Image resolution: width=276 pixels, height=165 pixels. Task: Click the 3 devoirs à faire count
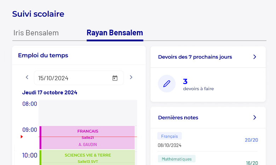click(x=199, y=84)
